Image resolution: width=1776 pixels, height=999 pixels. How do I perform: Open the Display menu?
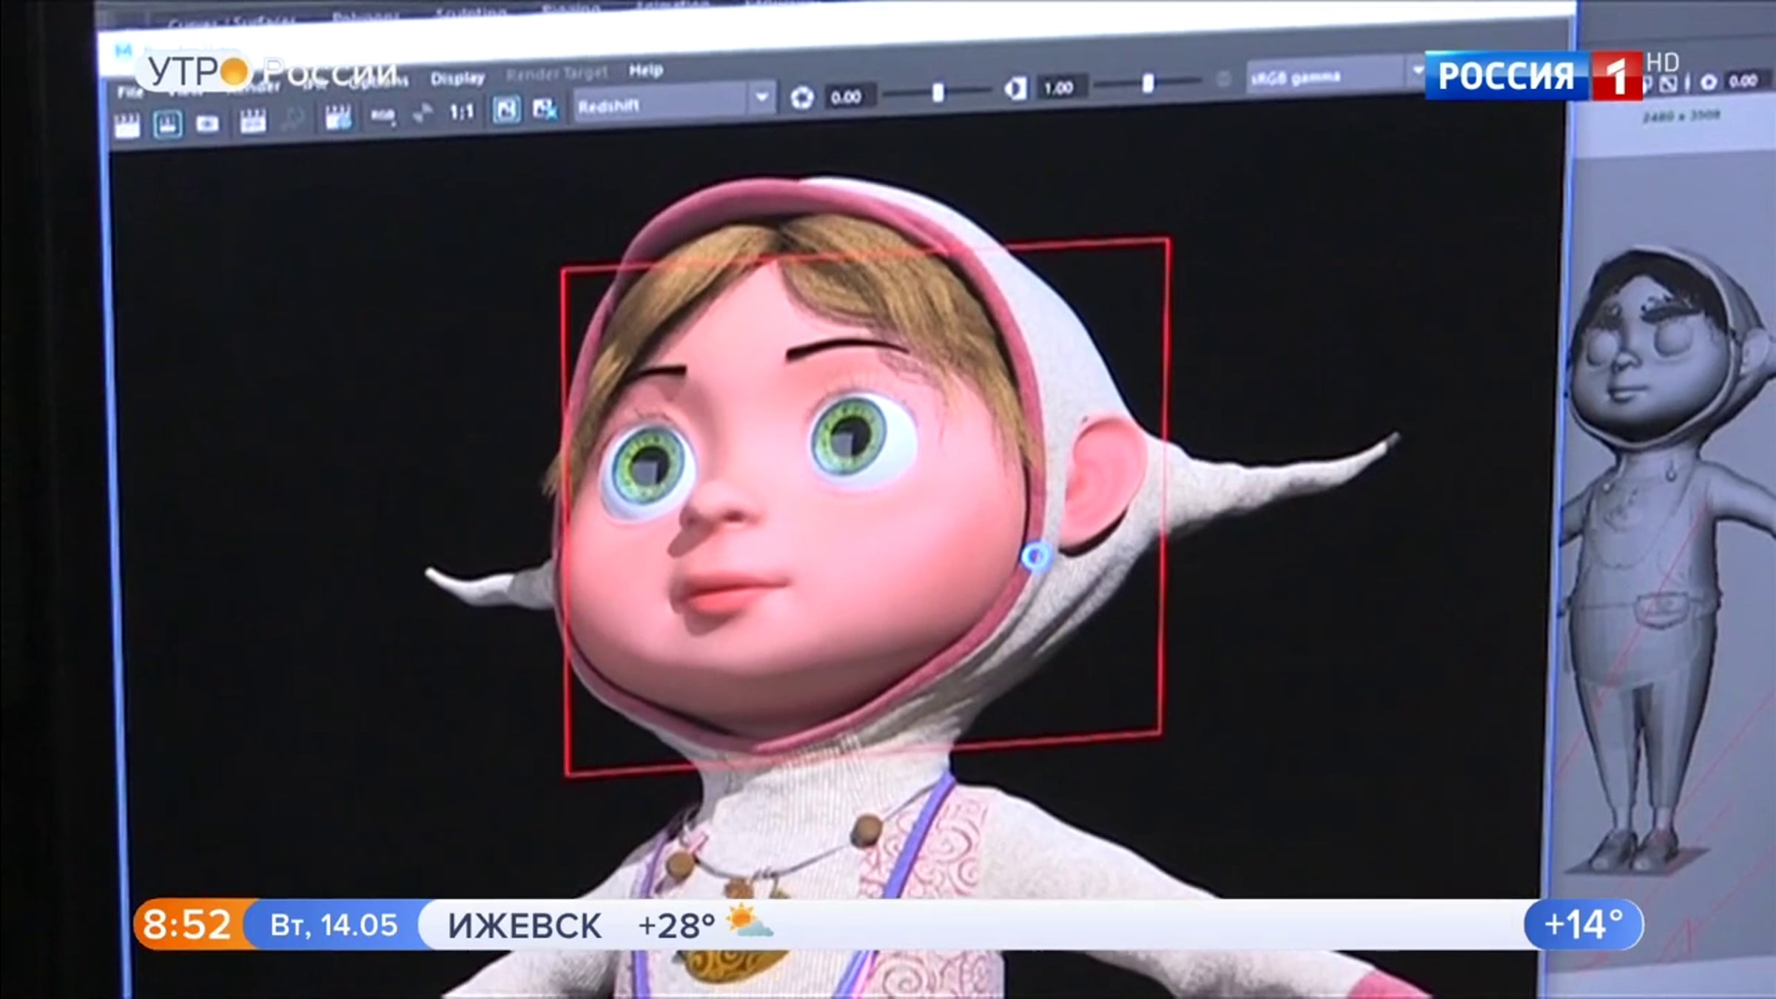coord(458,78)
